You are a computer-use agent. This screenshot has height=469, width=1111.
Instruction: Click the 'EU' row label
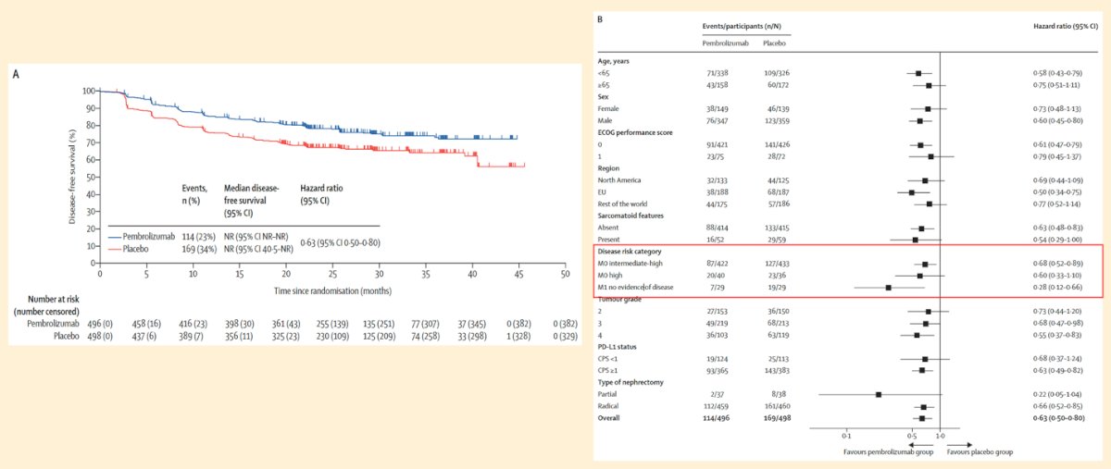coord(601,191)
